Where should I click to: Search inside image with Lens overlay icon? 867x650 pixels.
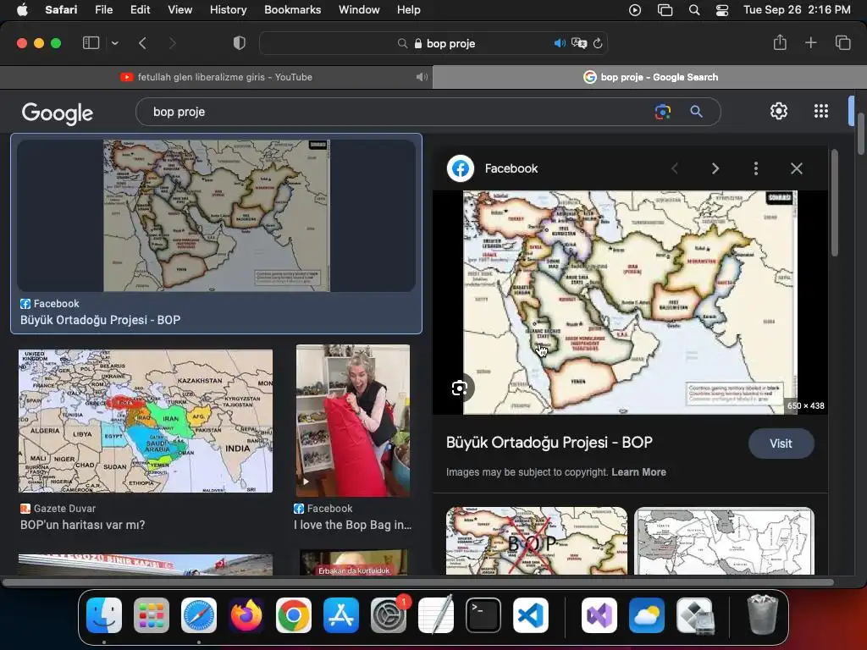(x=460, y=388)
